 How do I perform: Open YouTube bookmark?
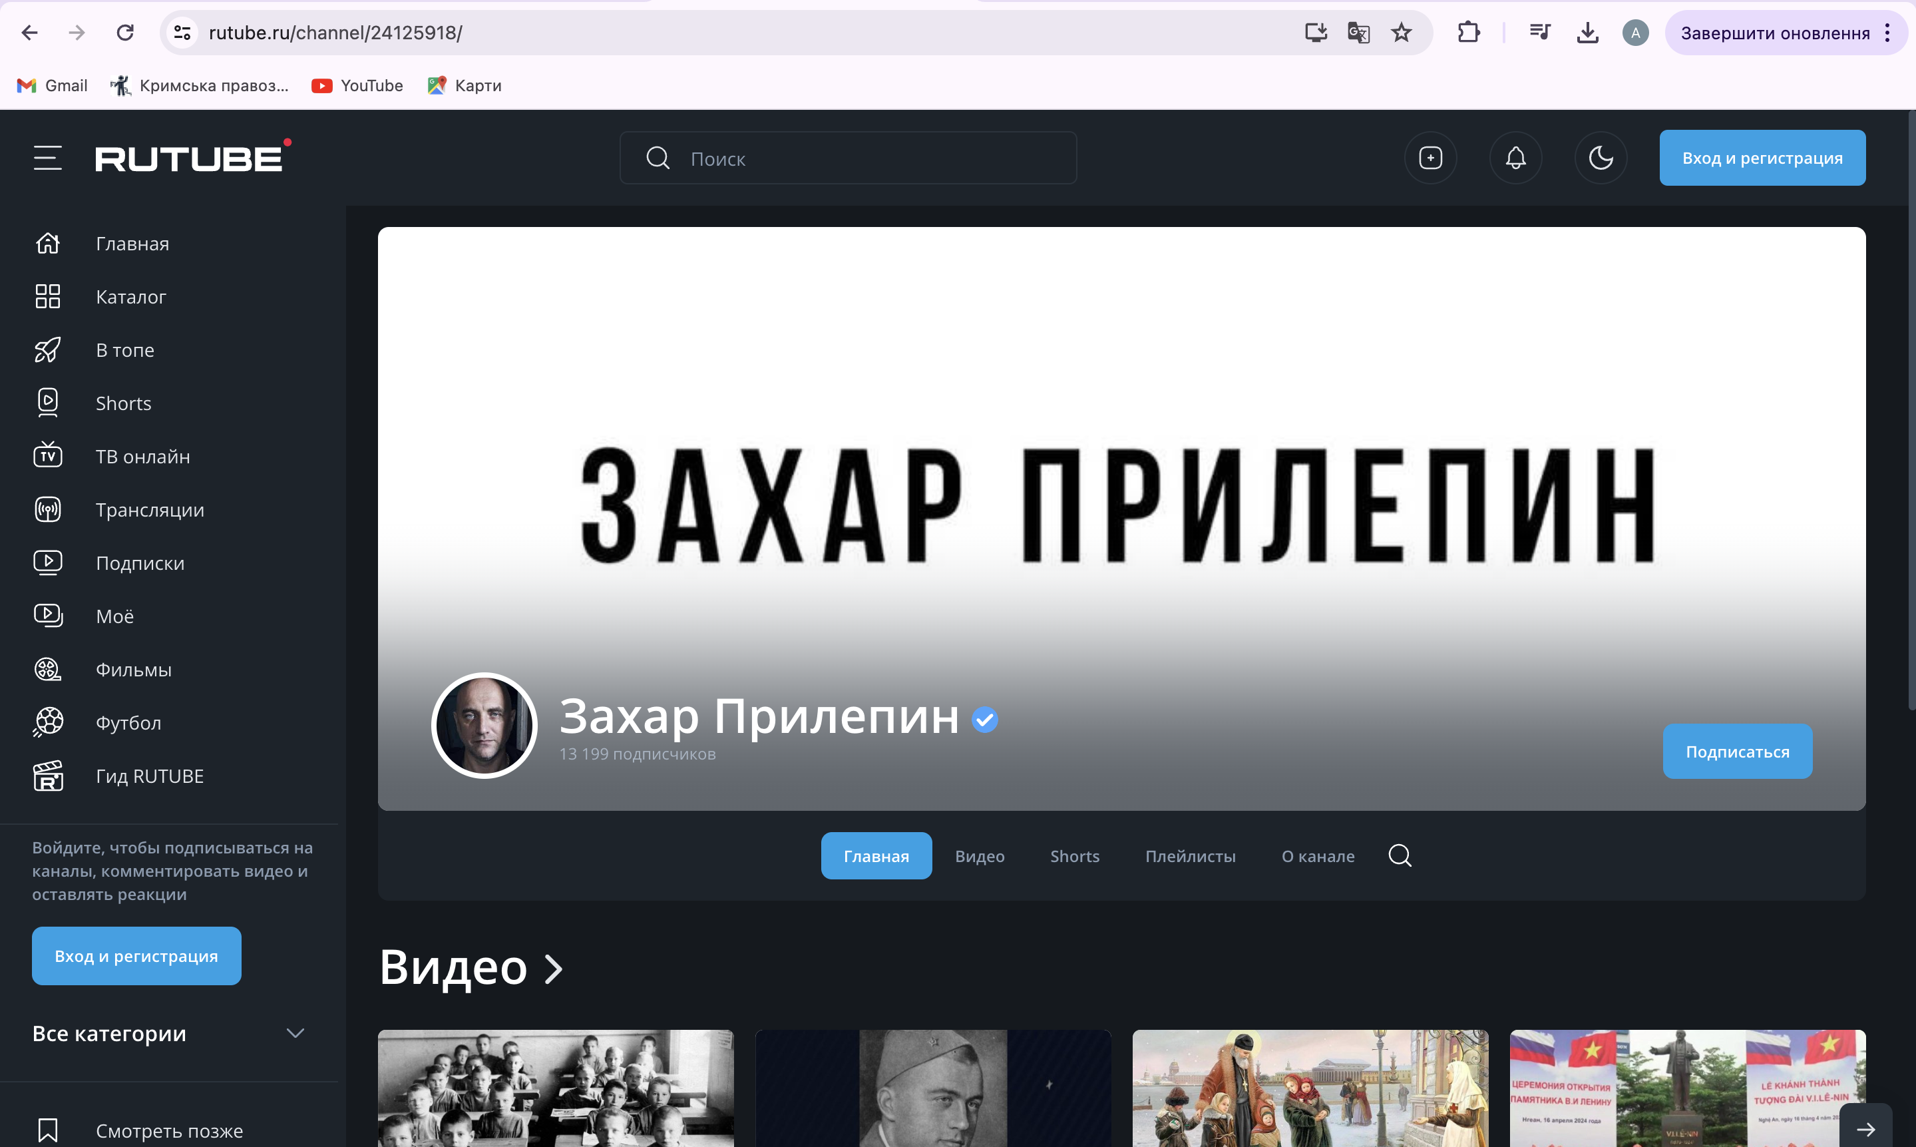[357, 85]
